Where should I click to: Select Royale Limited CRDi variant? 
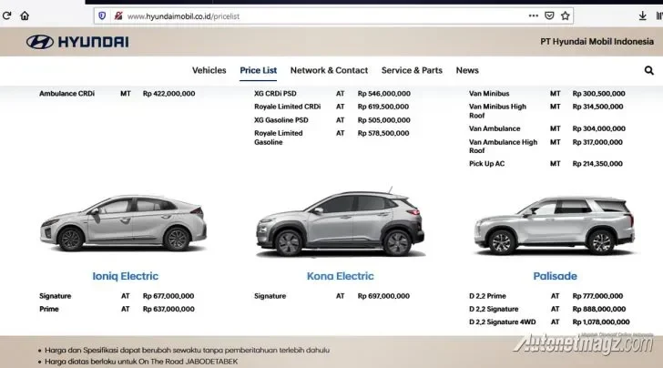point(288,107)
